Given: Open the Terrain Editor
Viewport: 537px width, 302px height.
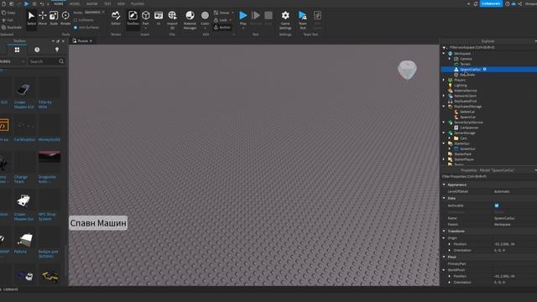Looking at the screenshot, I should coord(116,18).
